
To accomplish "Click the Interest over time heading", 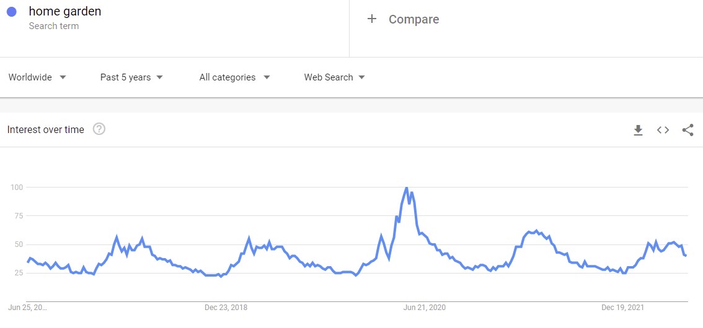I will point(45,130).
